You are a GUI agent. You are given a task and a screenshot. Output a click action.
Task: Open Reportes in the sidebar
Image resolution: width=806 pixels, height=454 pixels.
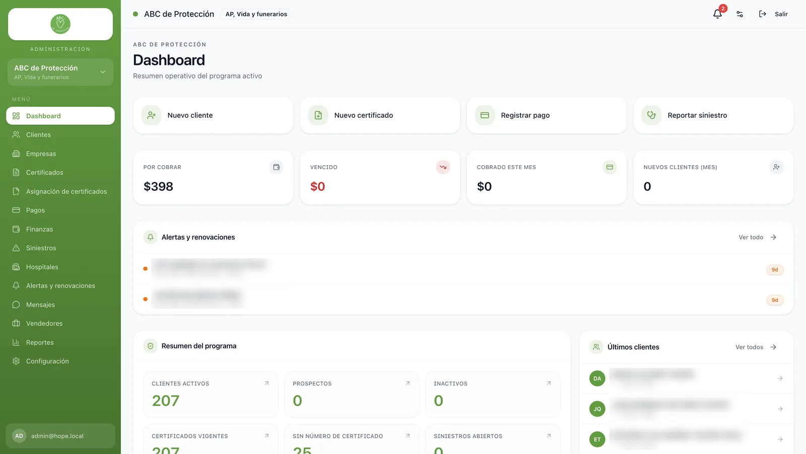[x=60, y=342]
